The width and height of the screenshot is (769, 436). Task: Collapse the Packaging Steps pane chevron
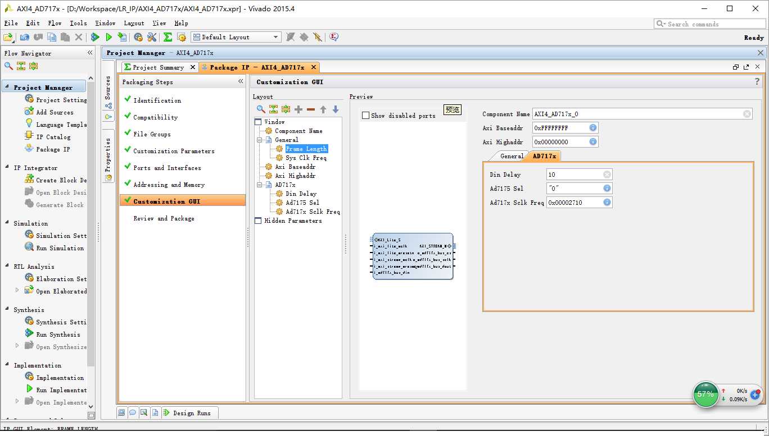pos(241,82)
